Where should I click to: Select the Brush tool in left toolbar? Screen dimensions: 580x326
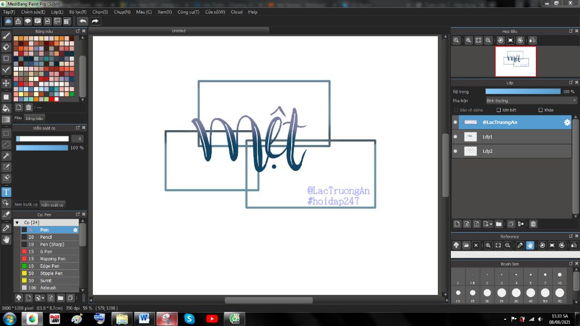click(6, 36)
